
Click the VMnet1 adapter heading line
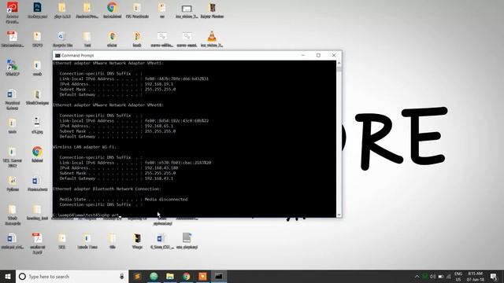click(108, 63)
